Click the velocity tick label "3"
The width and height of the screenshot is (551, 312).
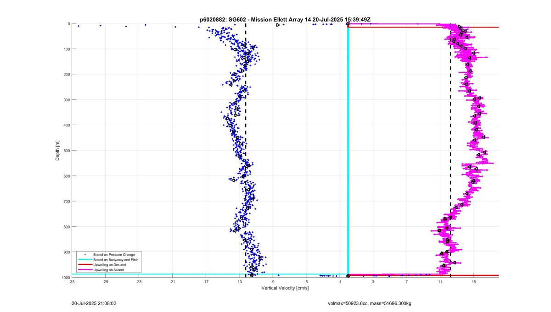click(x=373, y=282)
